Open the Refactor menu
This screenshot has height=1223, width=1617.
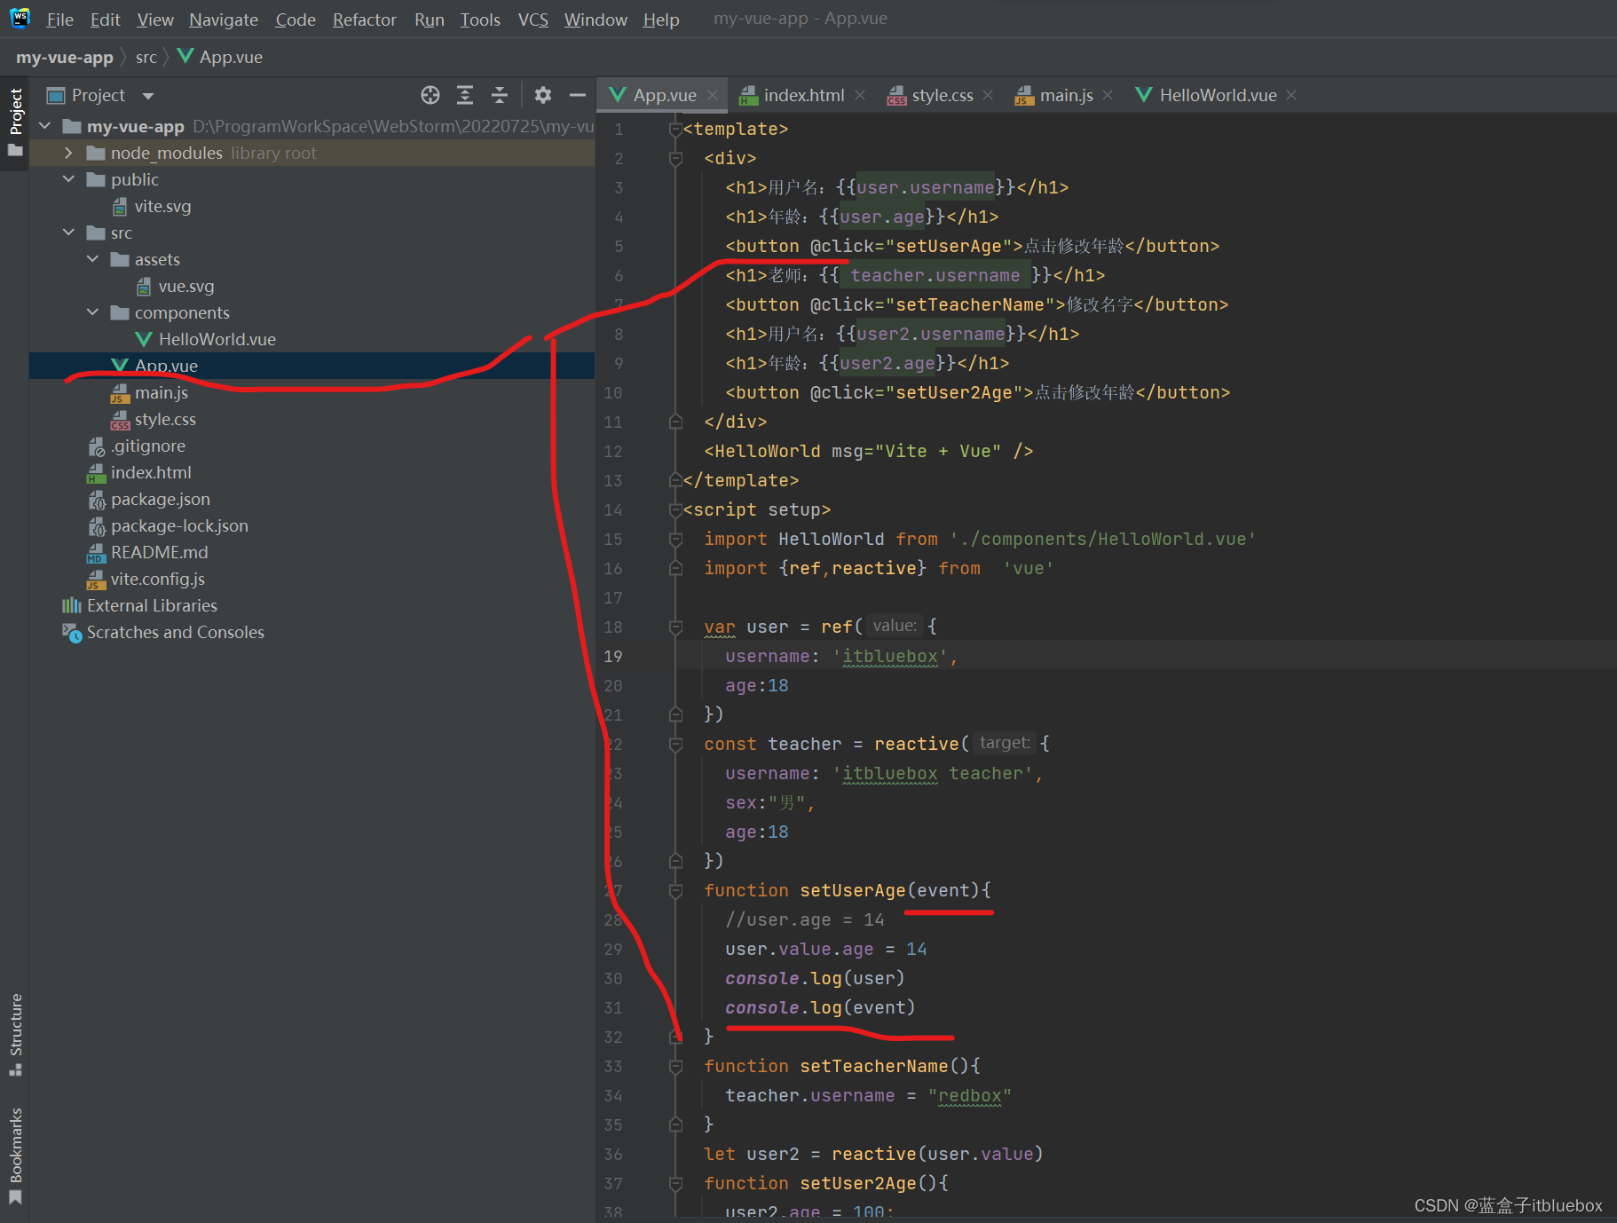click(x=365, y=20)
